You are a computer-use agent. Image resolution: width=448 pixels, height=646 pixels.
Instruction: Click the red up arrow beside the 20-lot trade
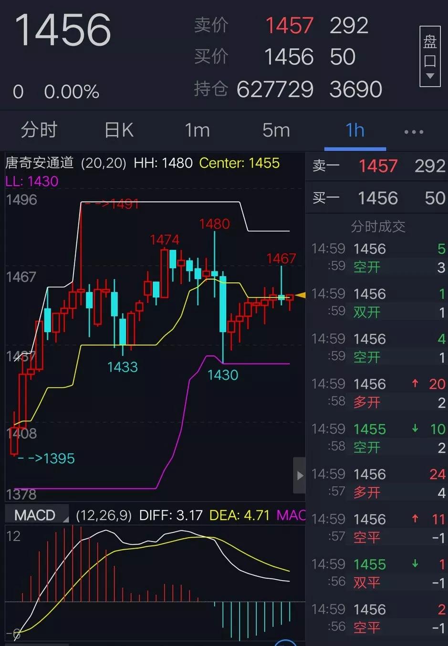[x=415, y=384]
